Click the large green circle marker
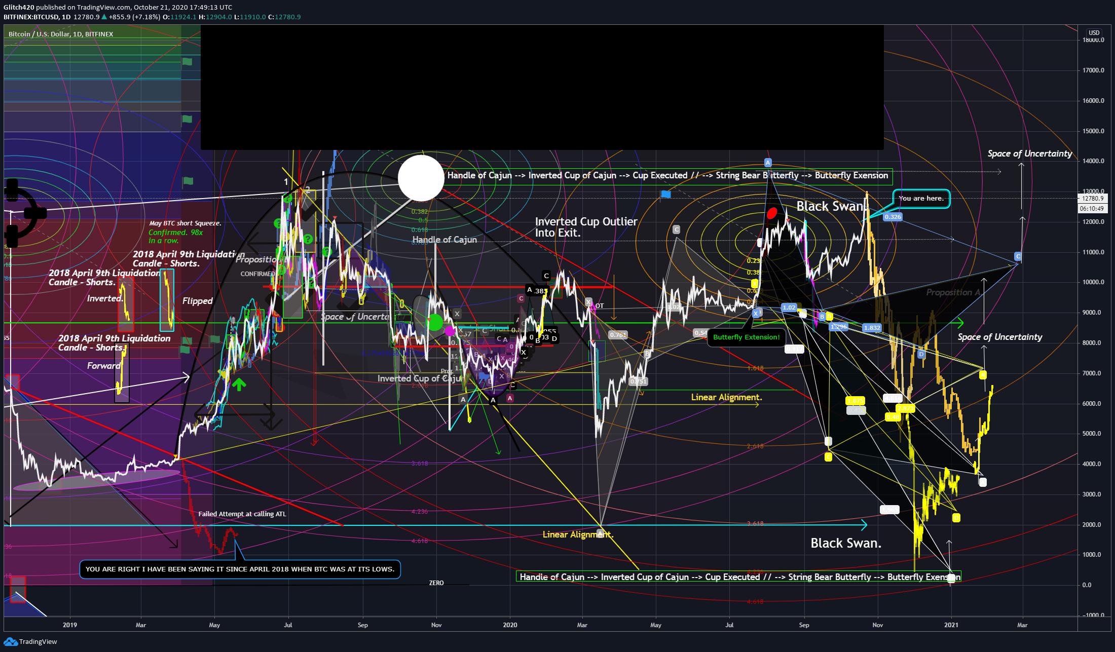This screenshot has width=1115, height=652. [435, 322]
